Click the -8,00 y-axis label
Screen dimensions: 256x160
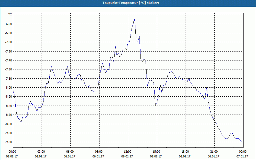[9, 87]
